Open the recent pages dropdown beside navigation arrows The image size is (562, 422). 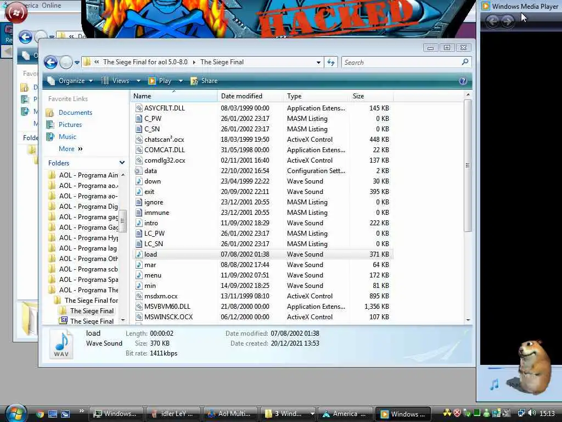click(x=77, y=63)
